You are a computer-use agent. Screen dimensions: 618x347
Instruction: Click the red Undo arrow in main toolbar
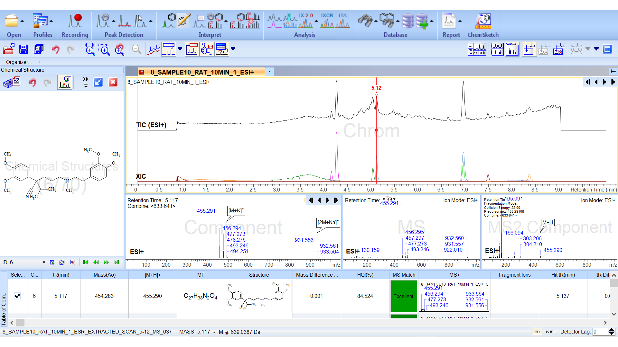click(x=55, y=49)
